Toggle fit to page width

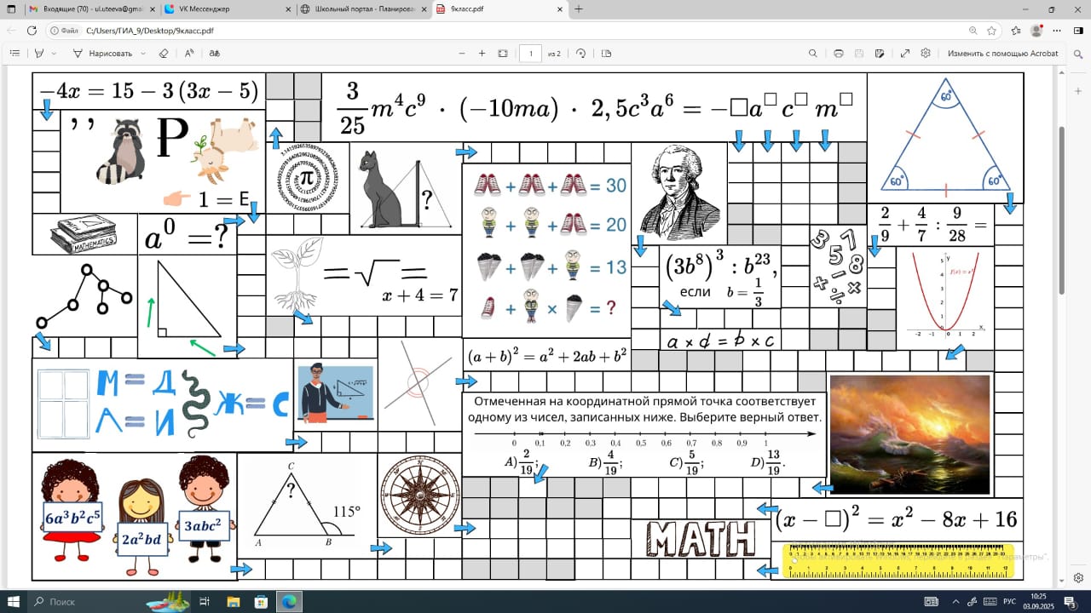click(x=503, y=53)
